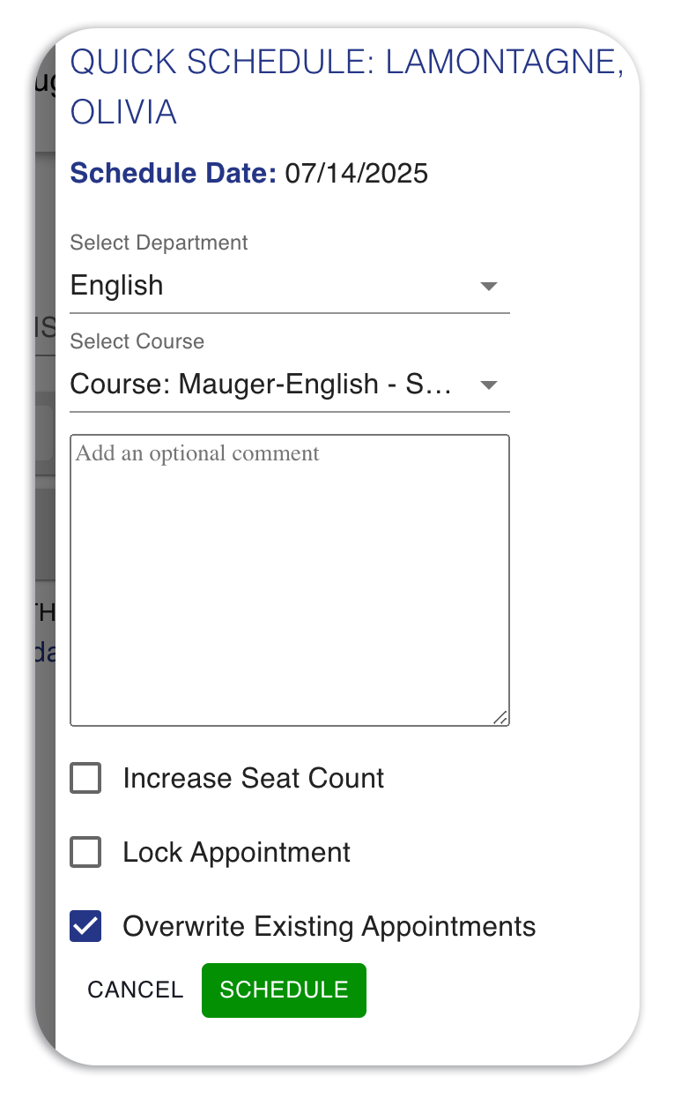This screenshot has height=1106, width=681.
Task: Click the Select Department field label
Action: (x=159, y=243)
